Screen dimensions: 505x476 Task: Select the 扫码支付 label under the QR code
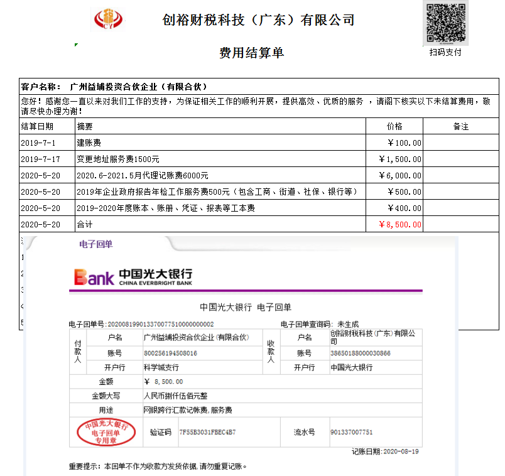pos(445,52)
